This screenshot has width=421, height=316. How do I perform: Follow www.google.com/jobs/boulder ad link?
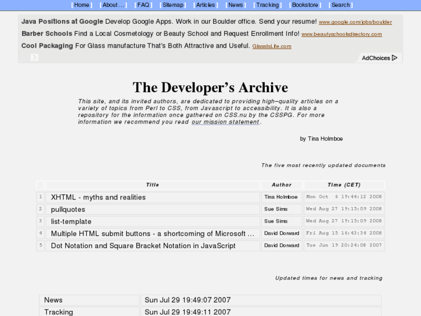pyautogui.click(x=355, y=22)
